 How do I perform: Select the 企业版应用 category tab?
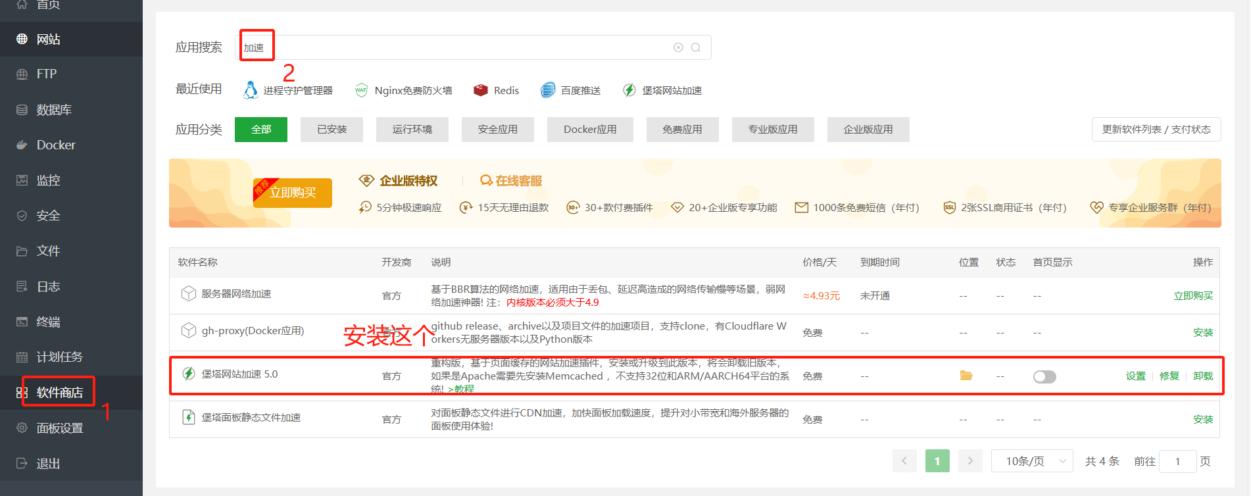tap(868, 130)
